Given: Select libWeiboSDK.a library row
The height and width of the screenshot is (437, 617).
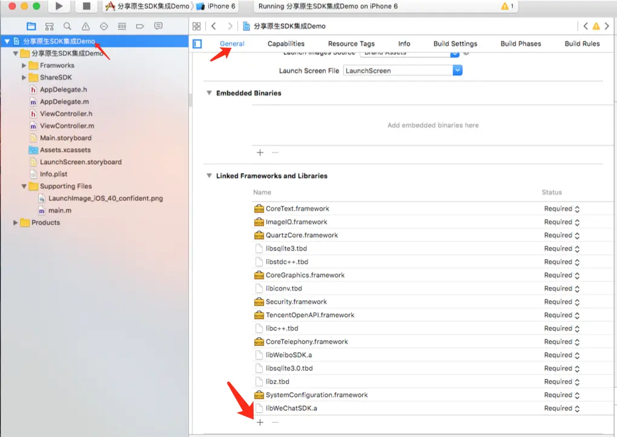Looking at the screenshot, I should click(433, 355).
